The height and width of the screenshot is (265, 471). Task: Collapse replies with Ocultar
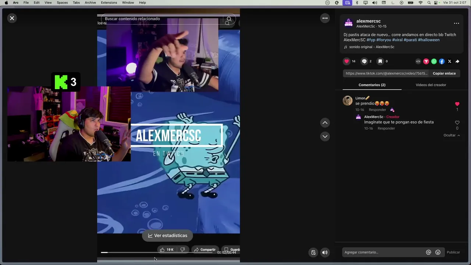pos(451,135)
